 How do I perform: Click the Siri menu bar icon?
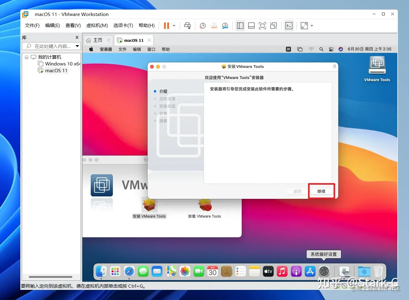pos(341,49)
